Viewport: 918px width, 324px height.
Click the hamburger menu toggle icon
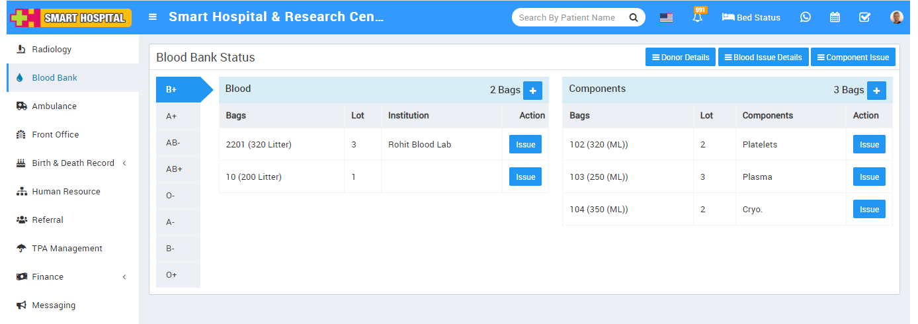(x=153, y=17)
